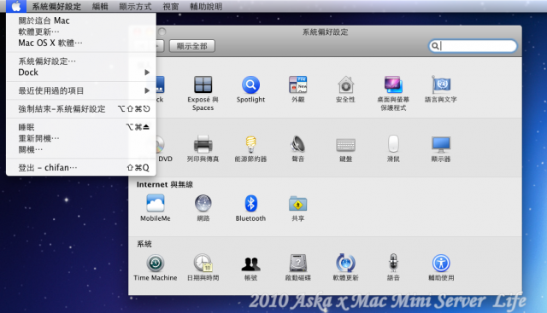Open the 顯示器 display preferences
Screen dimensions: 547x313
coord(441,148)
